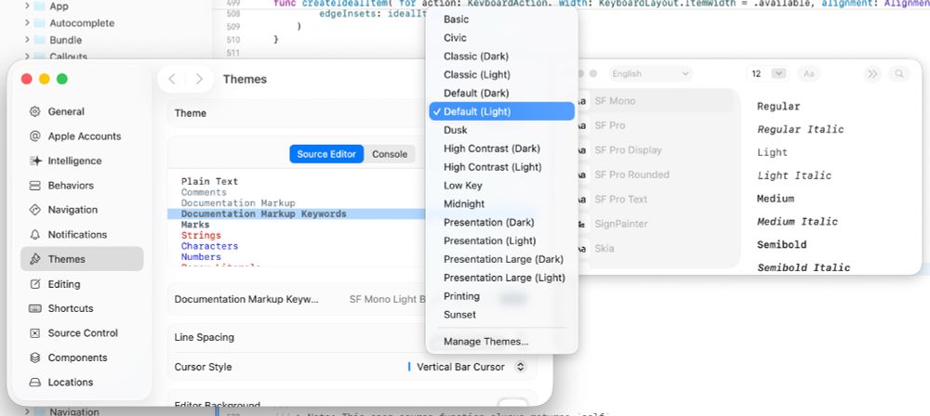Viewport: 930px width, 416px height.
Task: Choose the Low Key theme
Action: [502, 186]
